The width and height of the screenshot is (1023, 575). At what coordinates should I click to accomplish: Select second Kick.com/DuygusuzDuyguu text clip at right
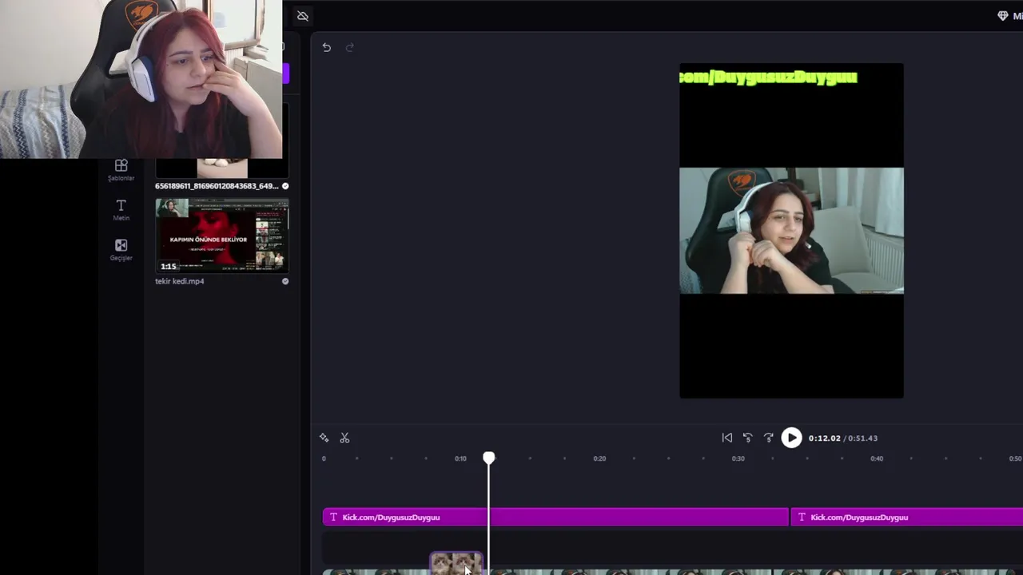pos(906,517)
